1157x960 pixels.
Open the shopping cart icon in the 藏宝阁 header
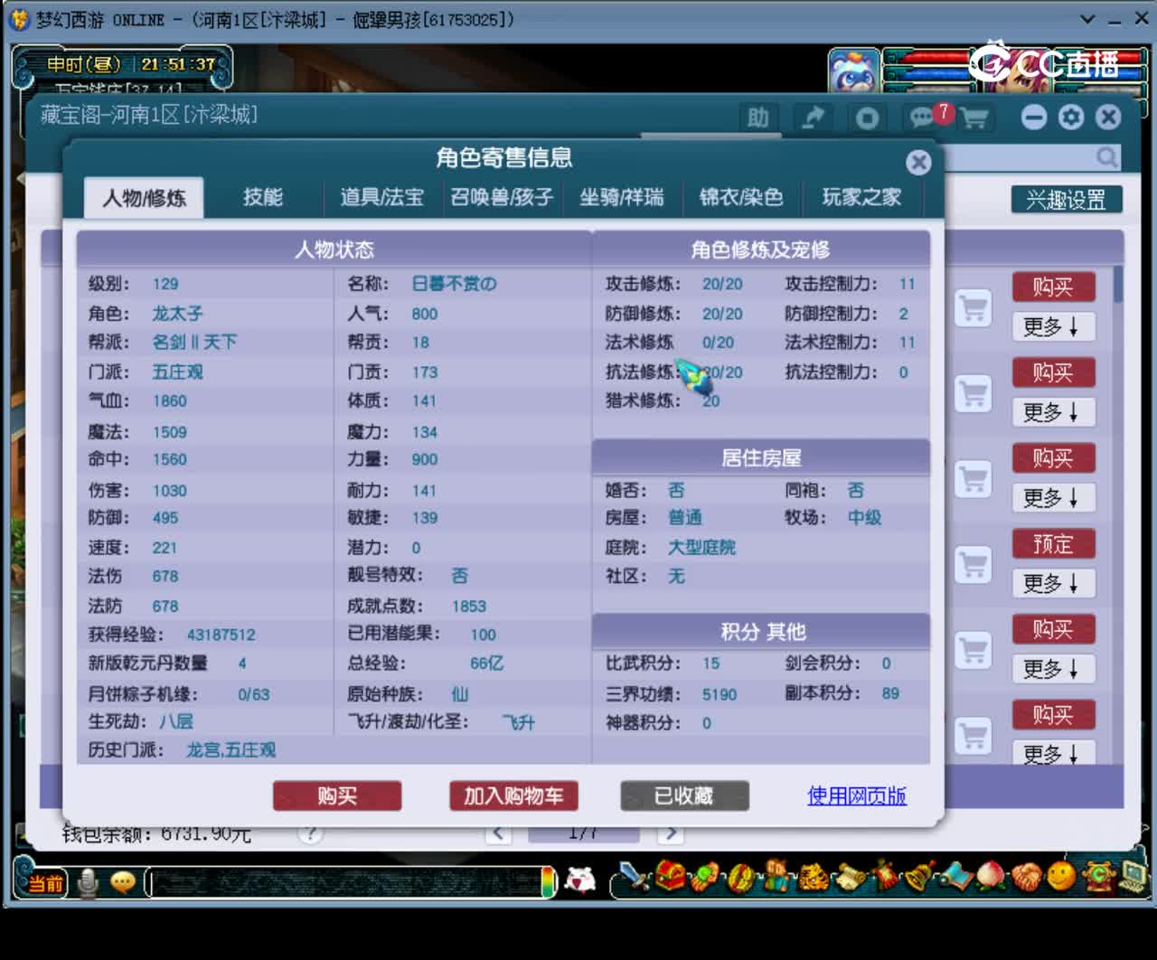(x=974, y=118)
